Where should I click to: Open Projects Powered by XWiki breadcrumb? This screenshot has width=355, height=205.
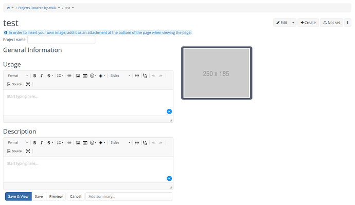(x=37, y=8)
